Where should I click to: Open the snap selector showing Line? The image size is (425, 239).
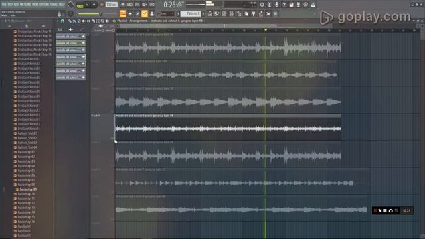[x=167, y=13]
